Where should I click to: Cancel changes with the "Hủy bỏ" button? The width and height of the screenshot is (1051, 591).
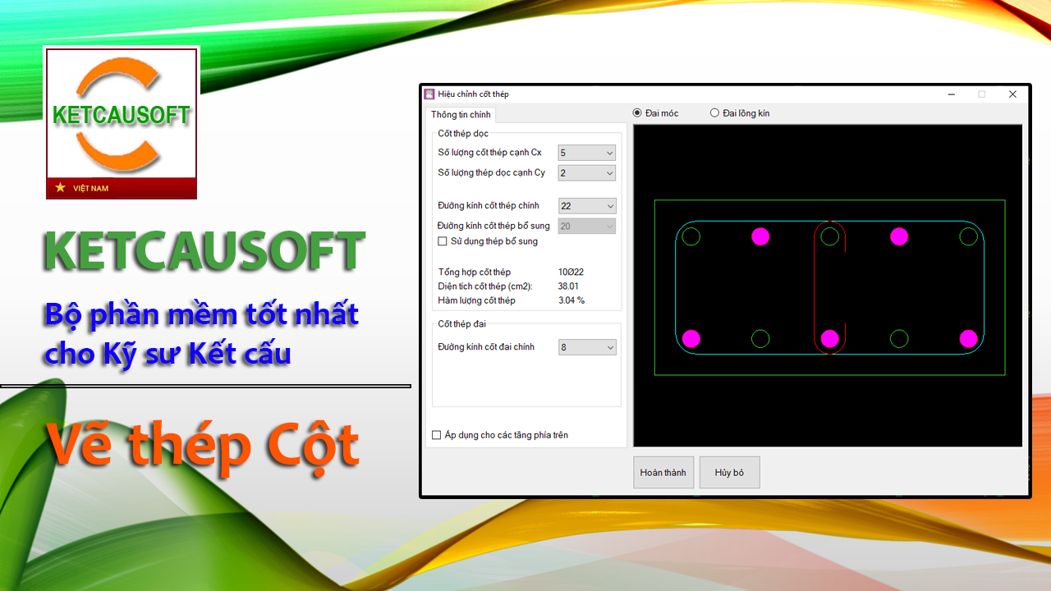coord(729,472)
